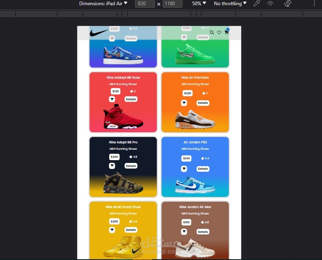Open the wishlist heart icon in the header
Screen dimensions: 322x260
pyautogui.click(x=219, y=32)
